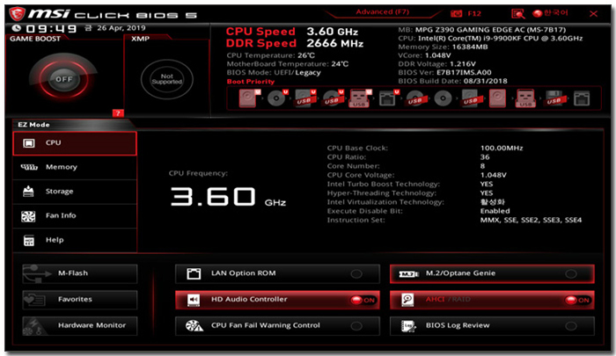Select the legacy USB CD/DVD boot device without badge
616x356 pixels.
(x=414, y=98)
